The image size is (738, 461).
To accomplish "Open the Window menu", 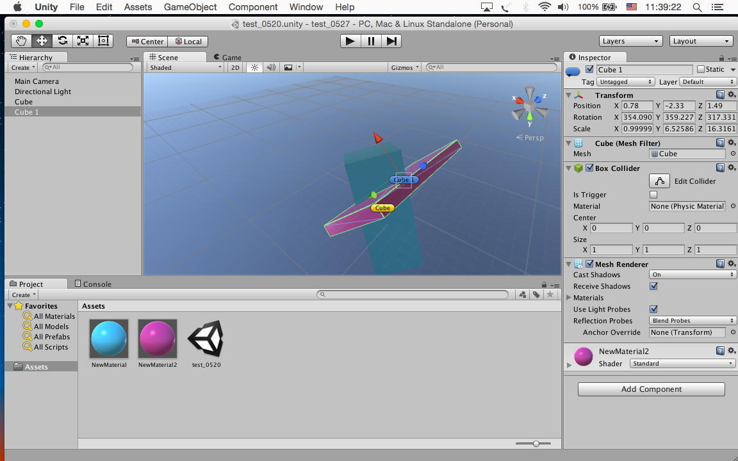I will coord(306,7).
